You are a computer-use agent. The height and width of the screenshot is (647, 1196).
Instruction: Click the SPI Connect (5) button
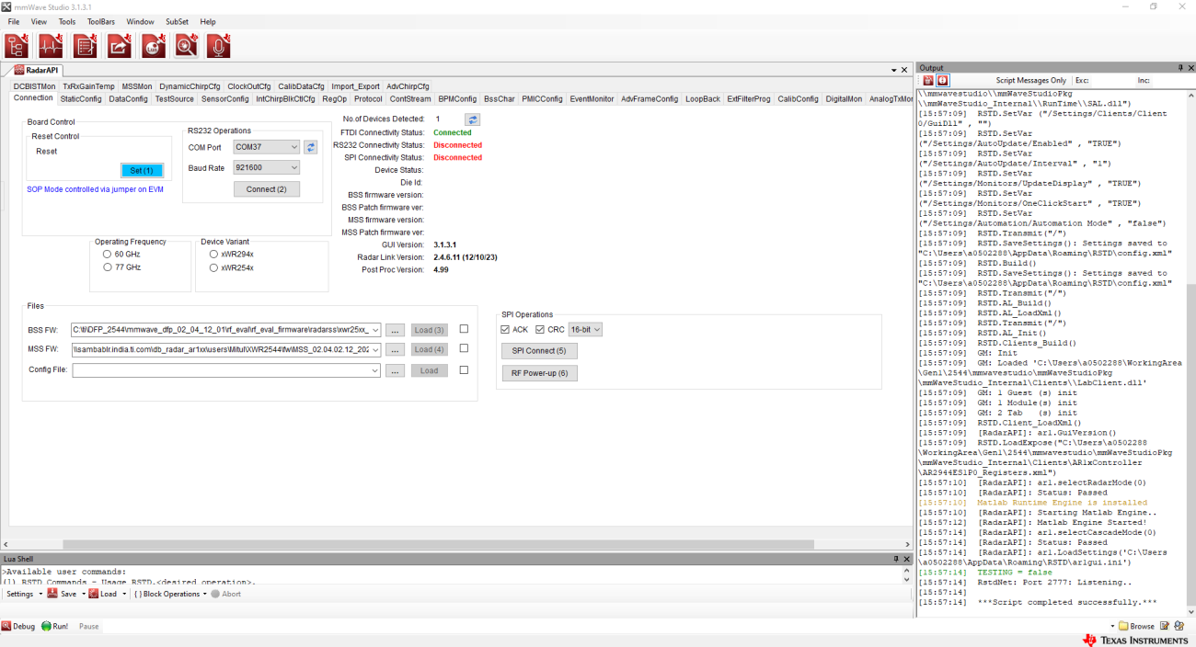click(539, 350)
